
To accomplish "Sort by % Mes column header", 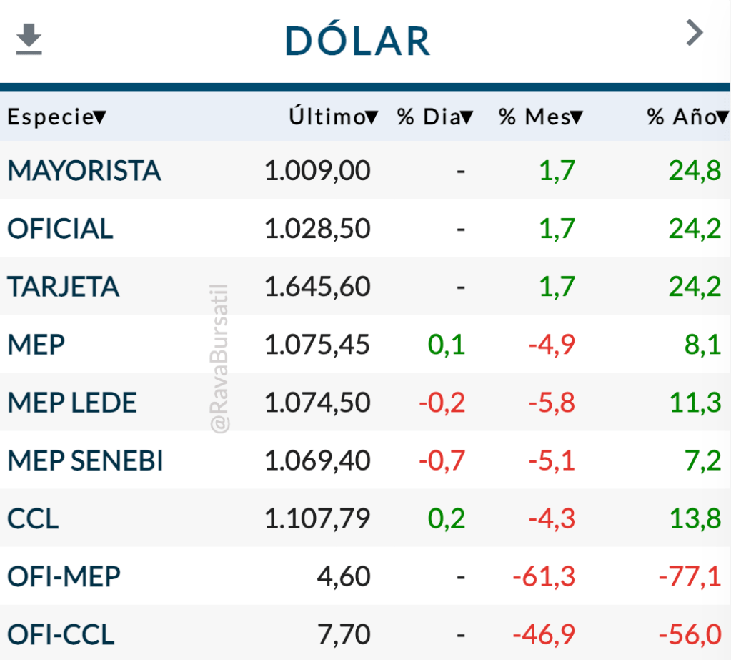I will (540, 117).
